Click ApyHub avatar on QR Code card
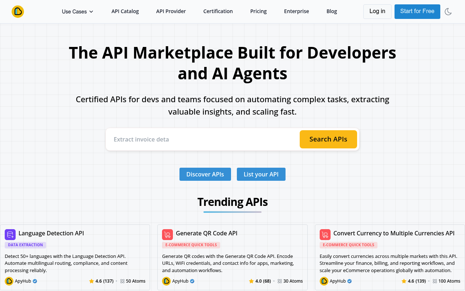The height and width of the screenshot is (291, 465). [166, 281]
